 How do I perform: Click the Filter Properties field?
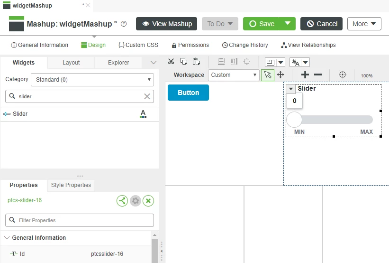click(80, 220)
